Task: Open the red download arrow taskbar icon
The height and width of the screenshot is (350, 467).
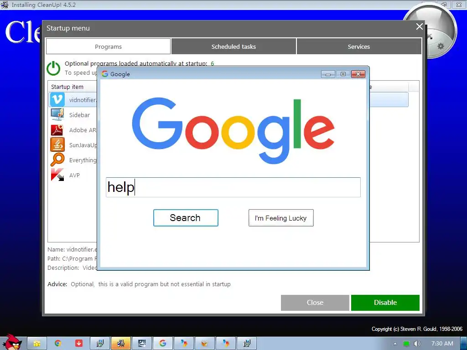Action: tap(79, 344)
